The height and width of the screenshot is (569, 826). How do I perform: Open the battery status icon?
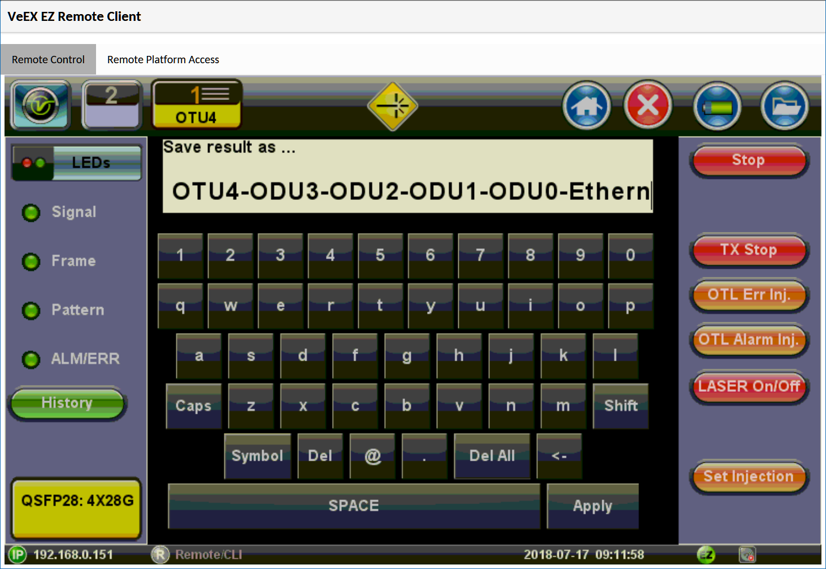coord(718,106)
